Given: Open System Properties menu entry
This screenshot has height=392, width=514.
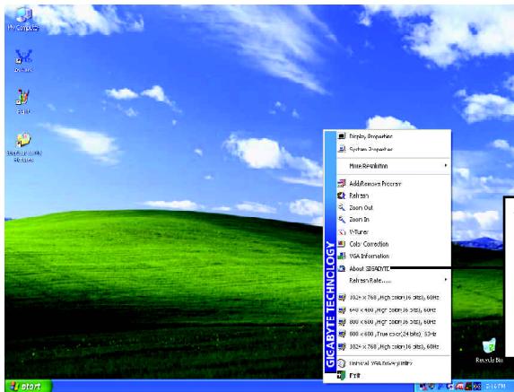Looking at the screenshot, I should tap(394, 149).
